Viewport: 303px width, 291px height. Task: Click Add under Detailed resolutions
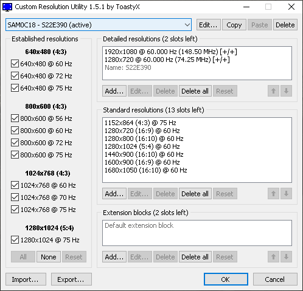(114, 91)
